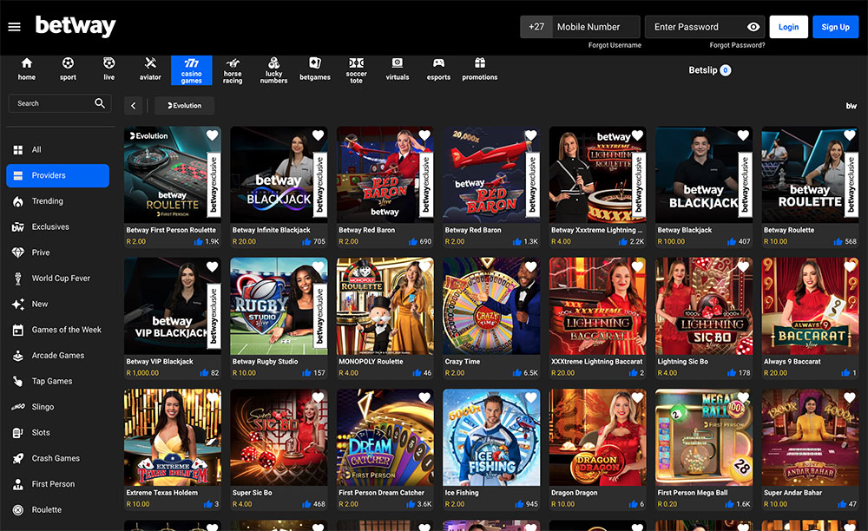This screenshot has height=531, width=868.
Task: Open horse racing section
Action: point(233,70)
